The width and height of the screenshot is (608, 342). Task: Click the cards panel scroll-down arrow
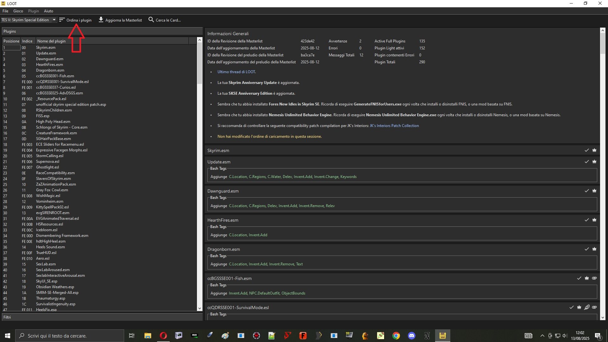pos(603,318)
